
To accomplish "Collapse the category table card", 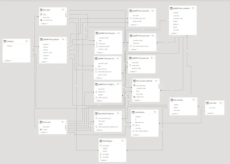I will [8, 60].
